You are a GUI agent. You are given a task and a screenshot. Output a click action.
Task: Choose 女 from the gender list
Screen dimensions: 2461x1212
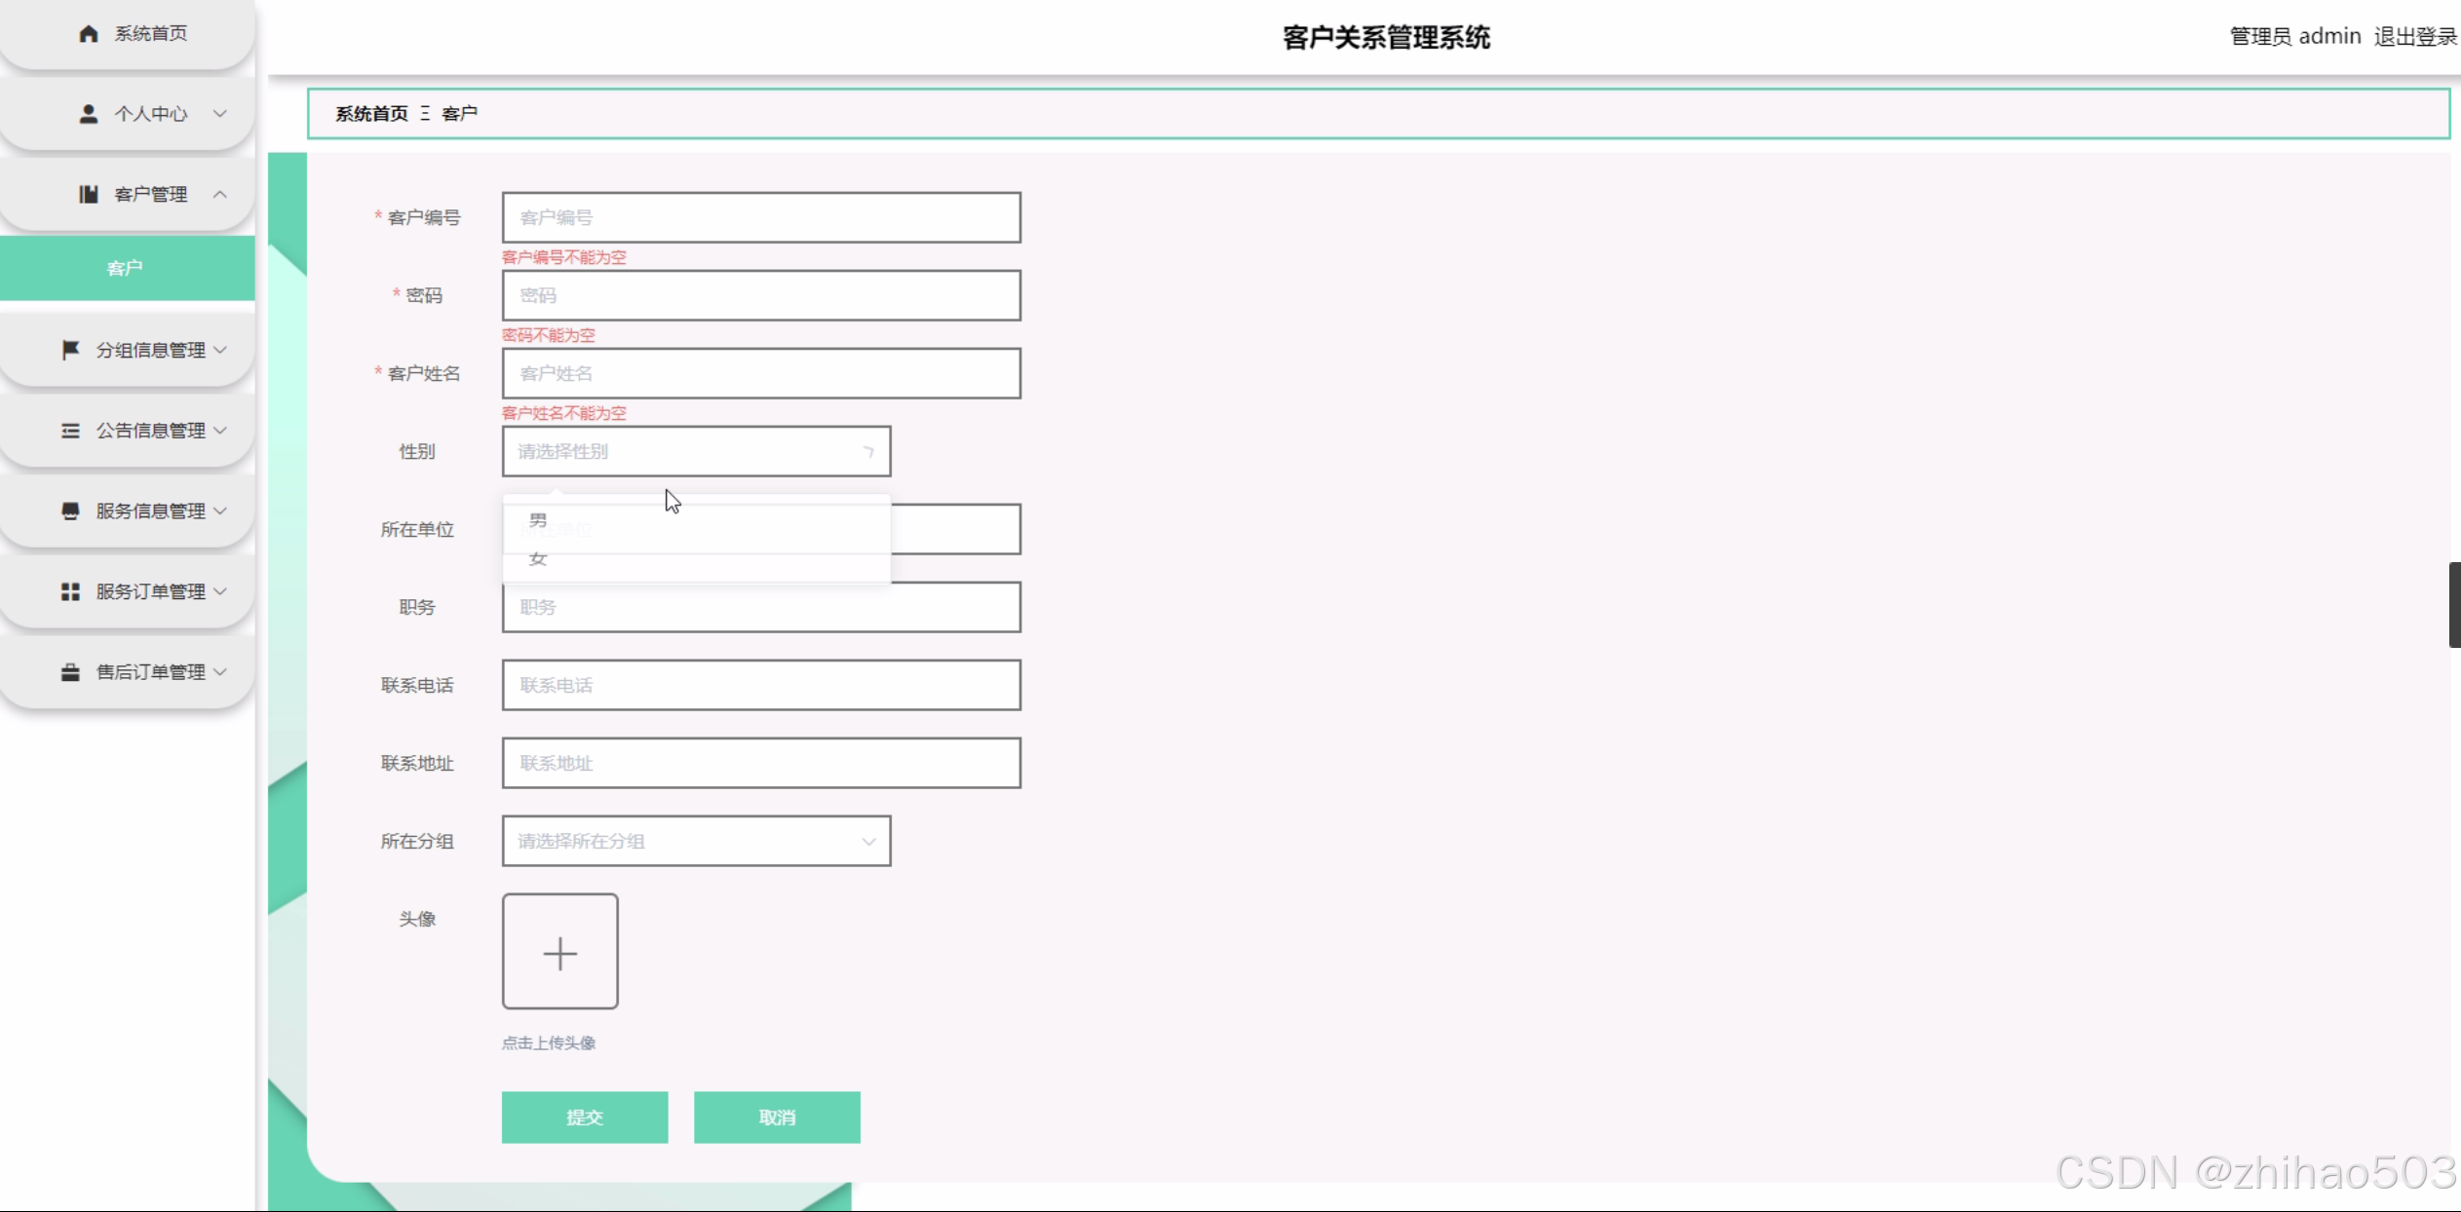pyautogui.click(x=539, y=559)
